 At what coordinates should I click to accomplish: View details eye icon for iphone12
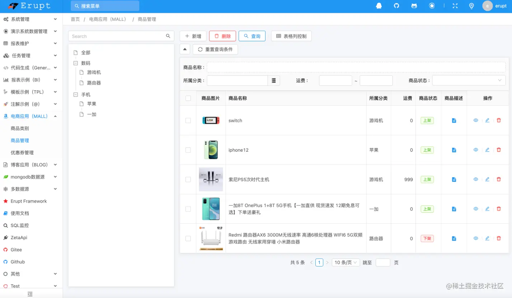click(476, 150)
